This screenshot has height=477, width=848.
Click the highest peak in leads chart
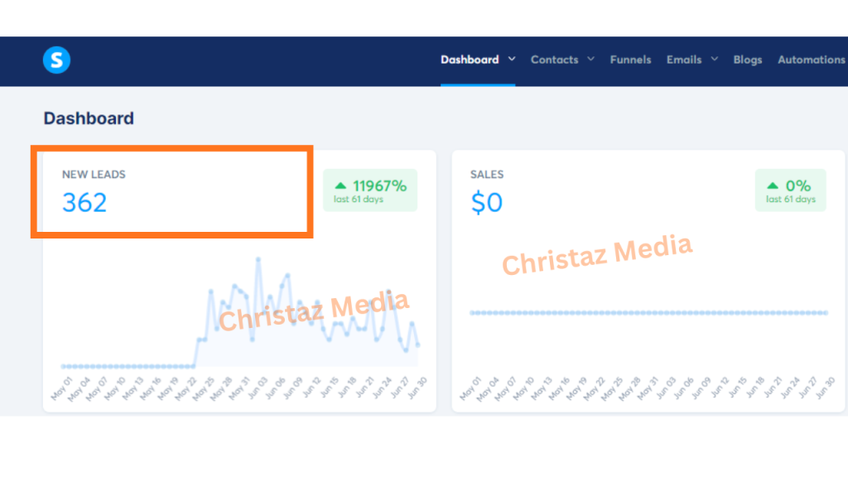point(258,259)
